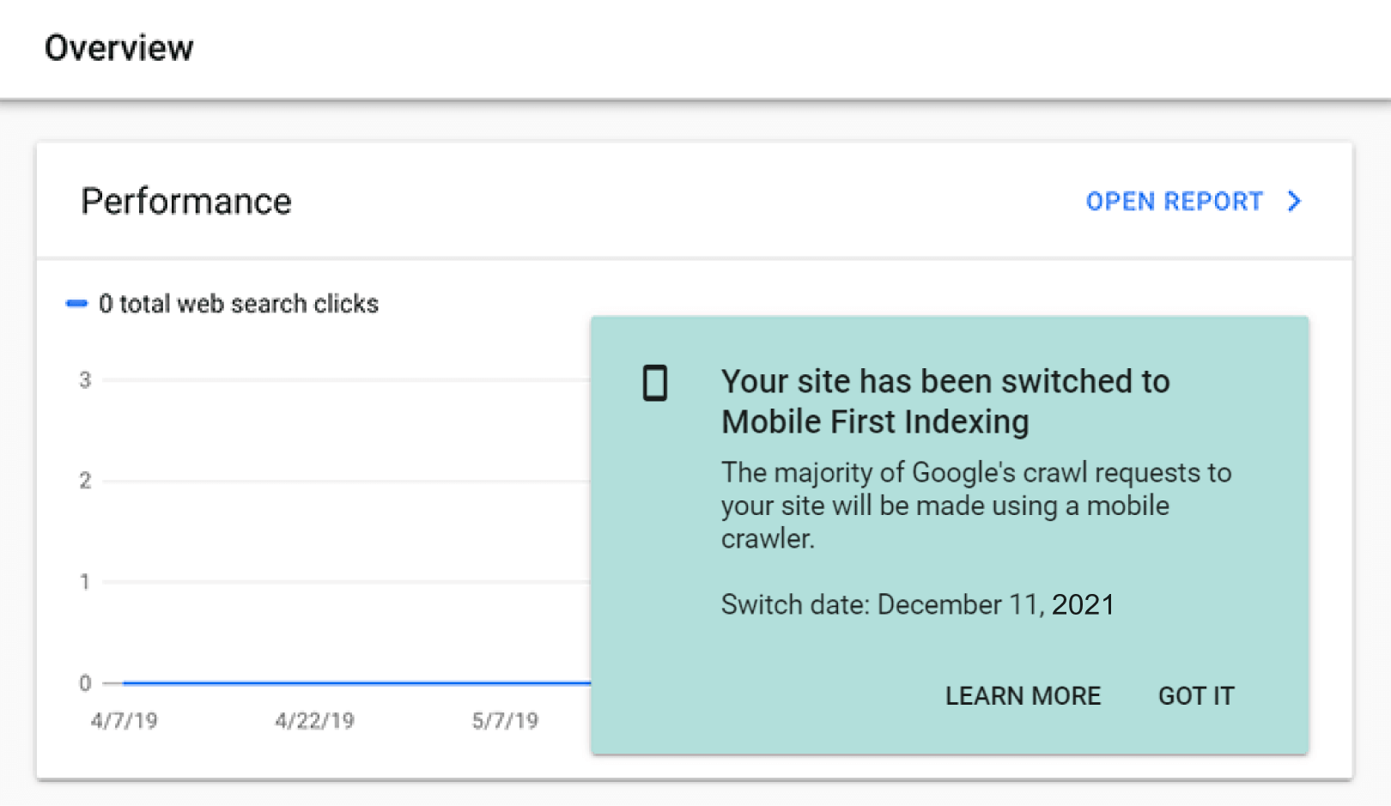
Task: Click the 5/7/19 date axis label
Action: 505,721
